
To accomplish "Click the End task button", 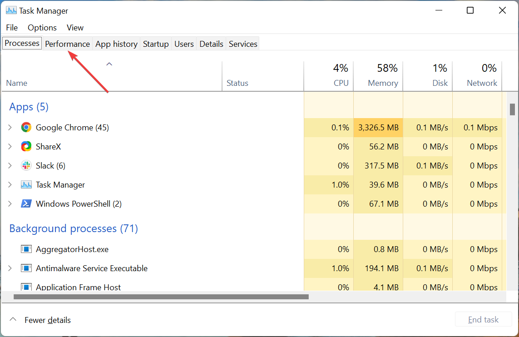I will (x=483, y=320).
